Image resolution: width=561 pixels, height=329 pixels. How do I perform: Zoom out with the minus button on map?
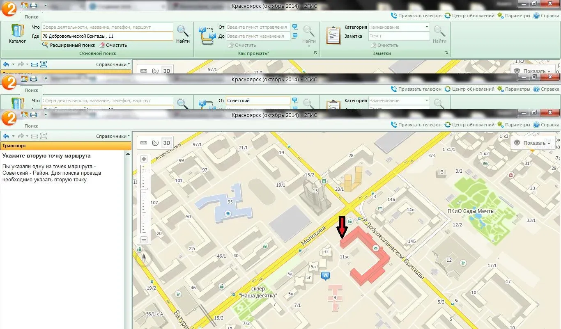pyautogui.click(x=144, y=240)
